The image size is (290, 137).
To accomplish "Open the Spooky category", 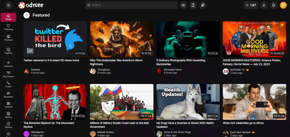I will point(8,115).
